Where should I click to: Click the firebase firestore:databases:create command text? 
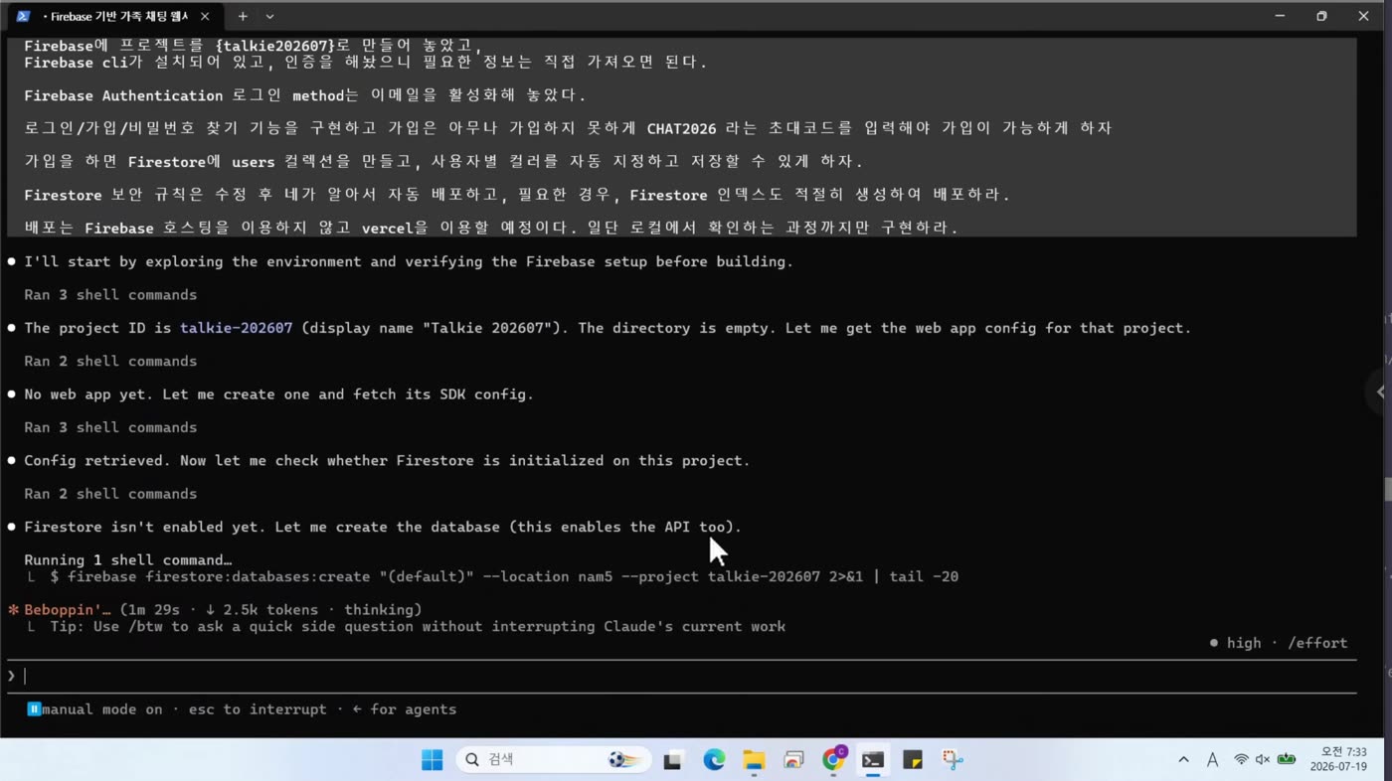click(504, 576)
